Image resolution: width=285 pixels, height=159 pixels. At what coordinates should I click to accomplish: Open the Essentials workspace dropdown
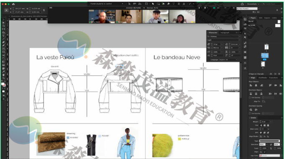[x=253, y=4]
